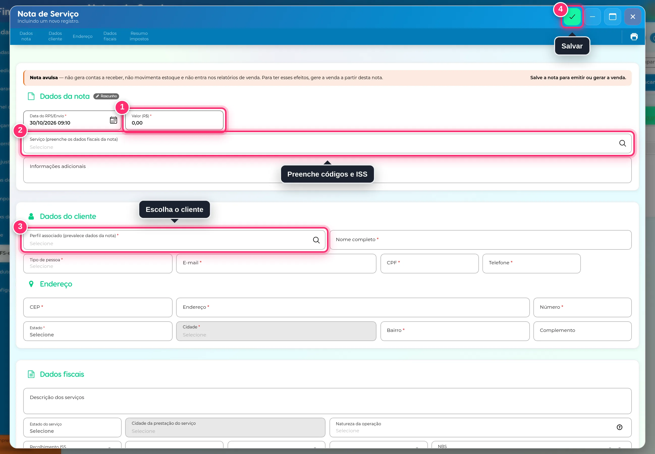Open the Estado do serviço dropdown
This screenshot has width=655, height=454.
[72, 428]
